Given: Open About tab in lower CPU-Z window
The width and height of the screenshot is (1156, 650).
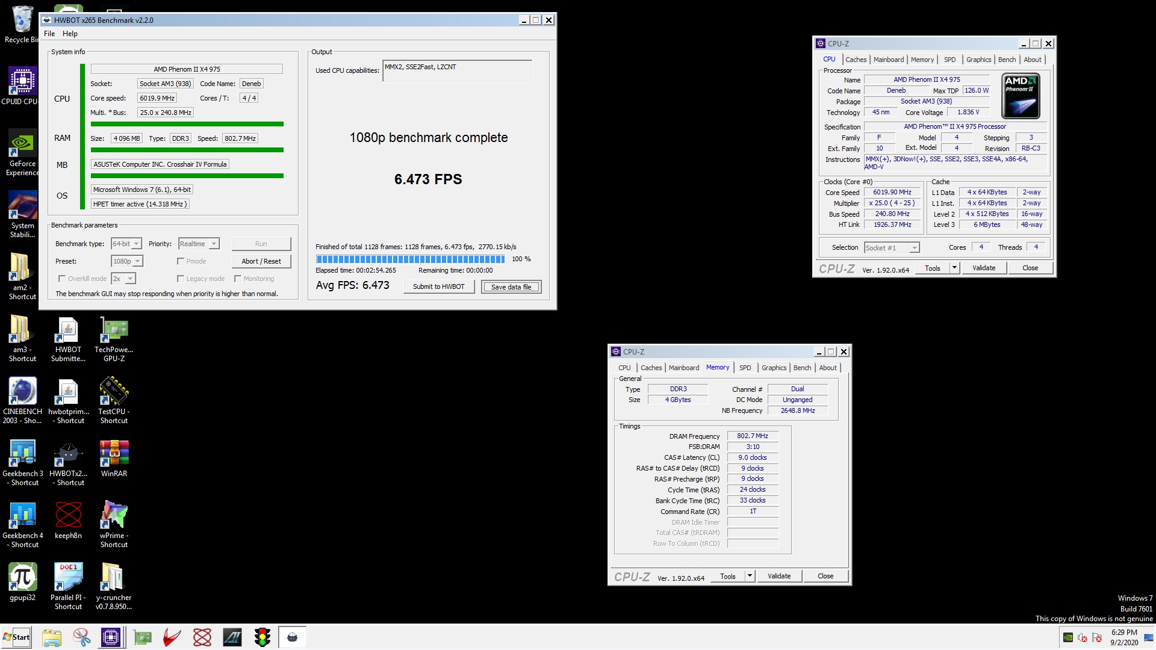Looking at the screenshot, I should (x=828, y=368).
